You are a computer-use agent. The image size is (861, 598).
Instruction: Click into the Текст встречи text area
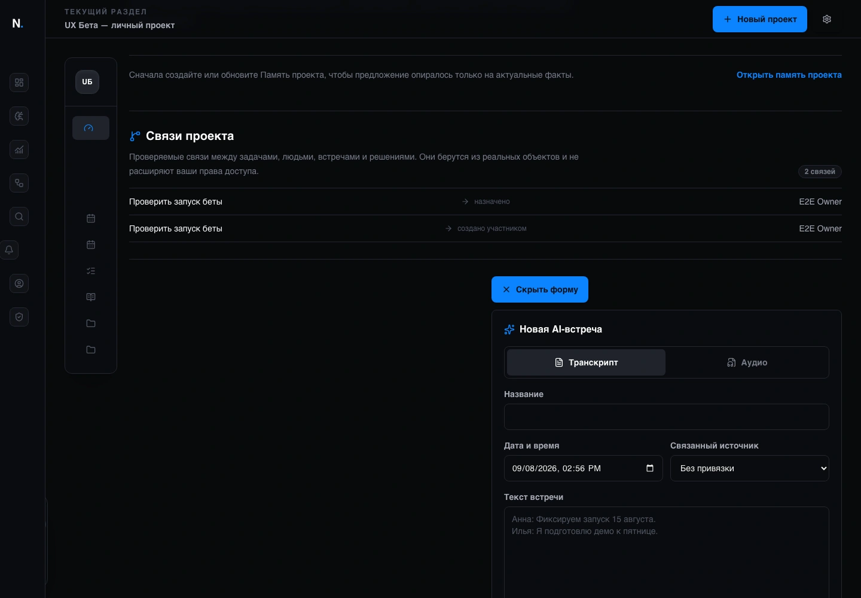pyautogui.click(x=667, y=553)
